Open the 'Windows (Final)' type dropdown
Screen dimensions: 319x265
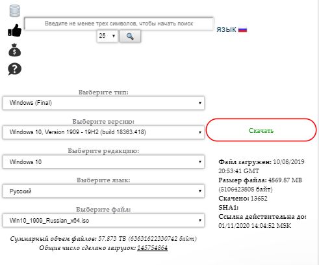pos(103,103)
